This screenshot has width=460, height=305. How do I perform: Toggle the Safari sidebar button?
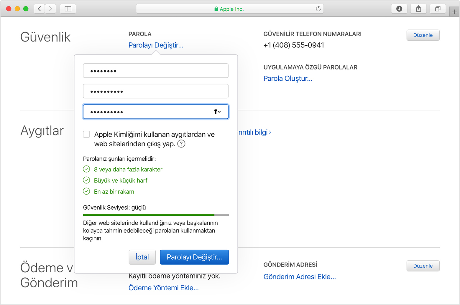click(68, 9)
